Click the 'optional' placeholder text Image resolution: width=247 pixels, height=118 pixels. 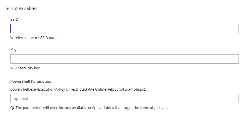21,99
